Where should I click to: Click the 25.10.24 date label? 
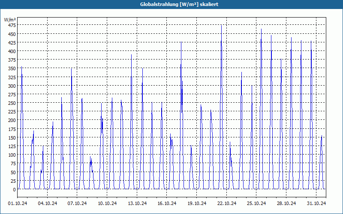(x=256, y=203)
